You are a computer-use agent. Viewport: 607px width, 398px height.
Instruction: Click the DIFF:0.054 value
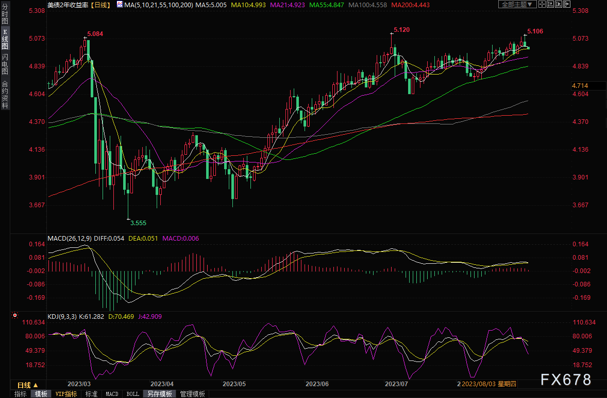(109, 239)
